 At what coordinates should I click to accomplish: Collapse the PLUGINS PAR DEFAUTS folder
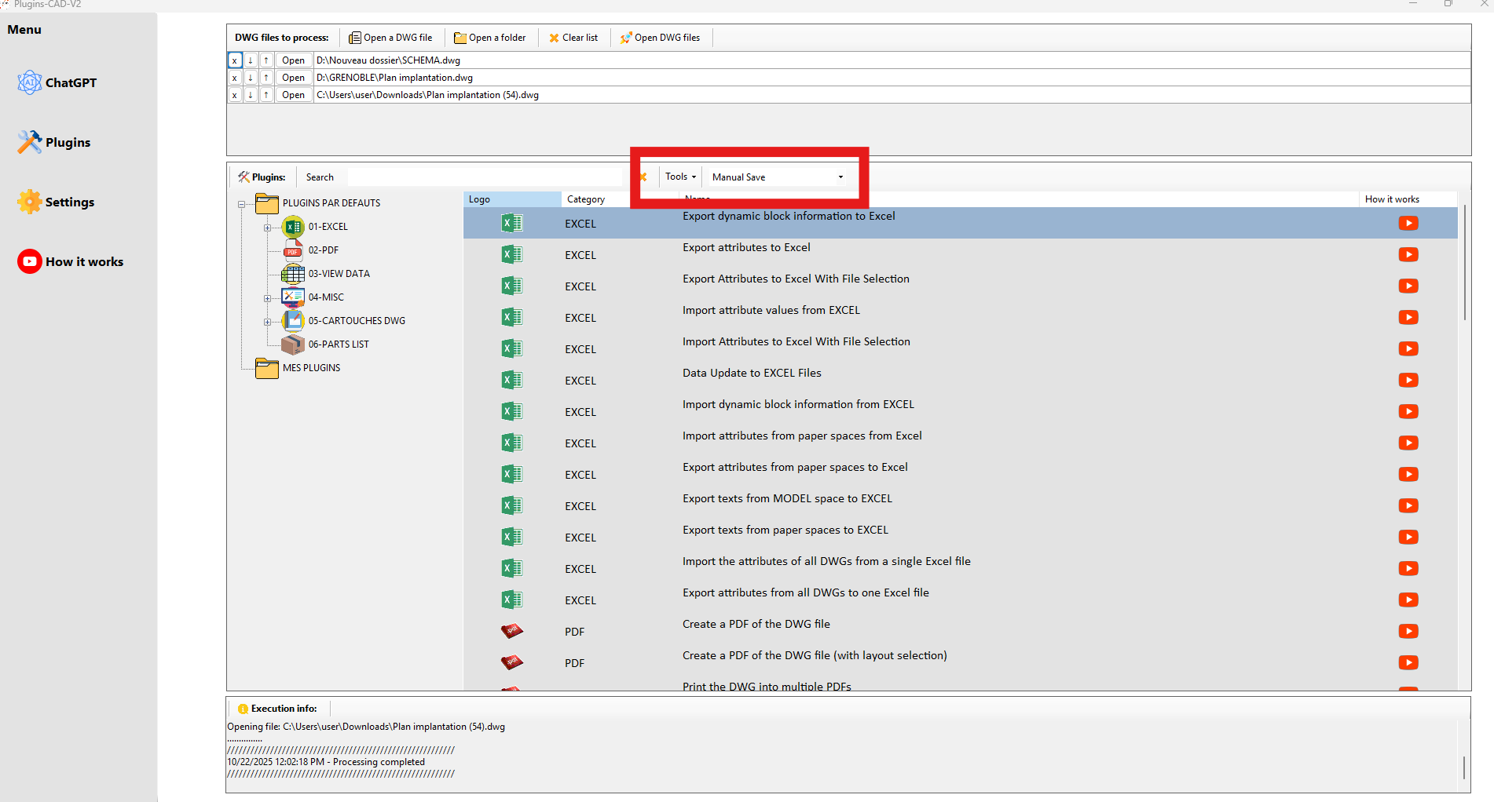(x=241, y=204)
